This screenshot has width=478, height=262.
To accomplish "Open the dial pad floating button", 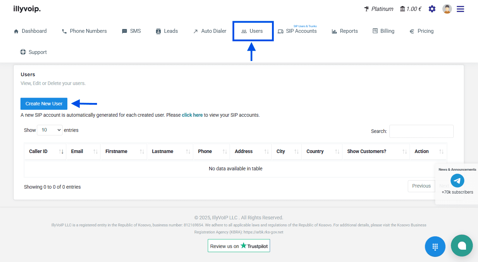I will coord(435,246).
